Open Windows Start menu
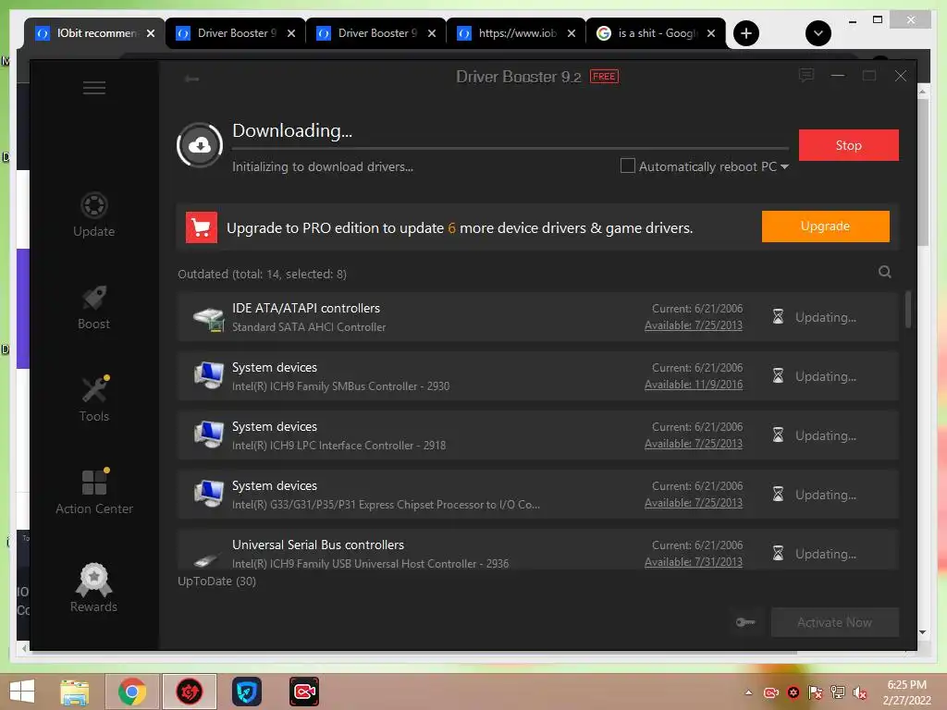This screenshot has height=710, width=947. tap(22, 692)
